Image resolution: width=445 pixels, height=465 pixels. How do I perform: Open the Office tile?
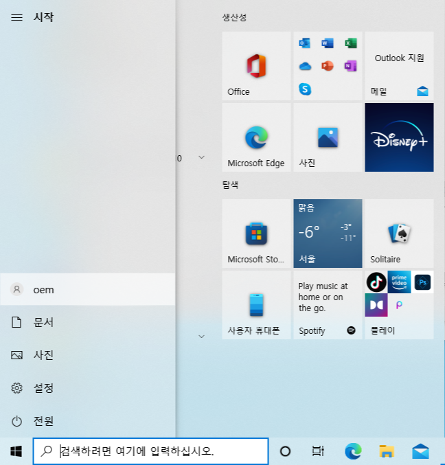coord(256,66)
